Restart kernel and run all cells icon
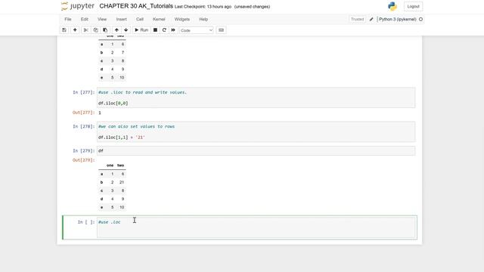 pyautogui.click(x=173, y=30)
